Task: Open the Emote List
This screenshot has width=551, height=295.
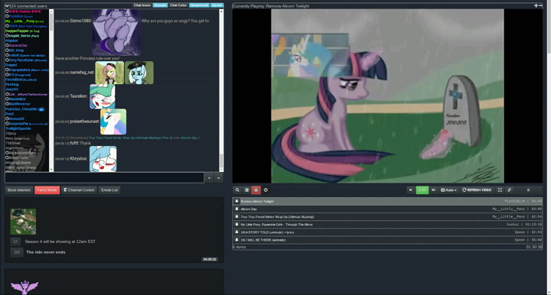Action: pos(109,190)
